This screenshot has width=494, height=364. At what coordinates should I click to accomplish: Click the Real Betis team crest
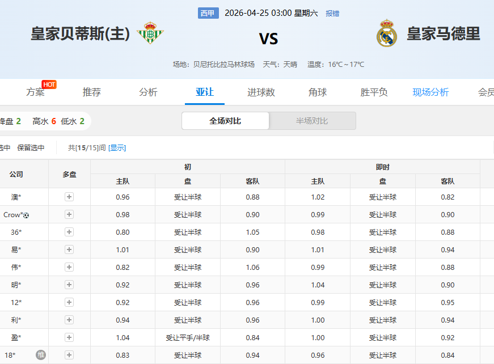point(150,34)
